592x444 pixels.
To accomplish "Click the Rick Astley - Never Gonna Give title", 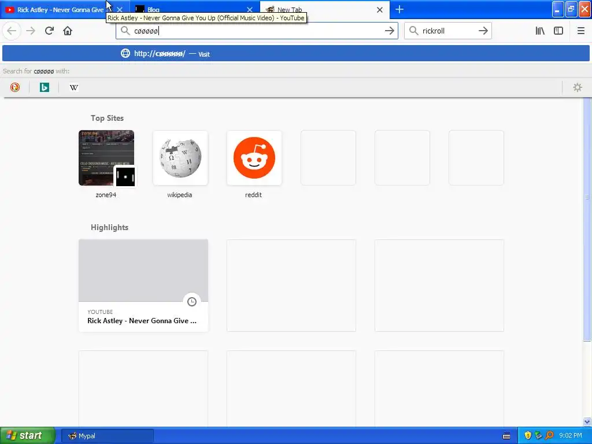I will pos(142,320).
